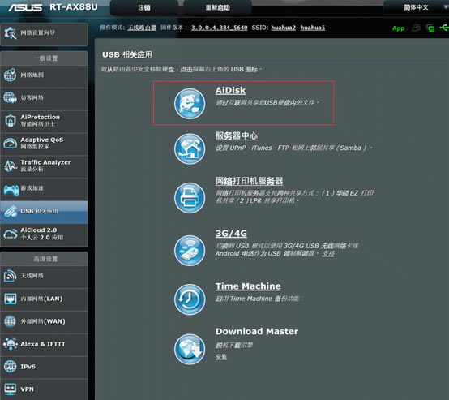The height and width of the screenshot is (400, 449).
Task: Click the huahua2 SSID link
Action: 283,28
